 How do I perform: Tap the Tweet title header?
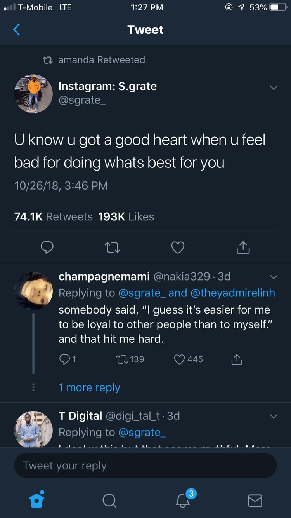tap(145, 29)
